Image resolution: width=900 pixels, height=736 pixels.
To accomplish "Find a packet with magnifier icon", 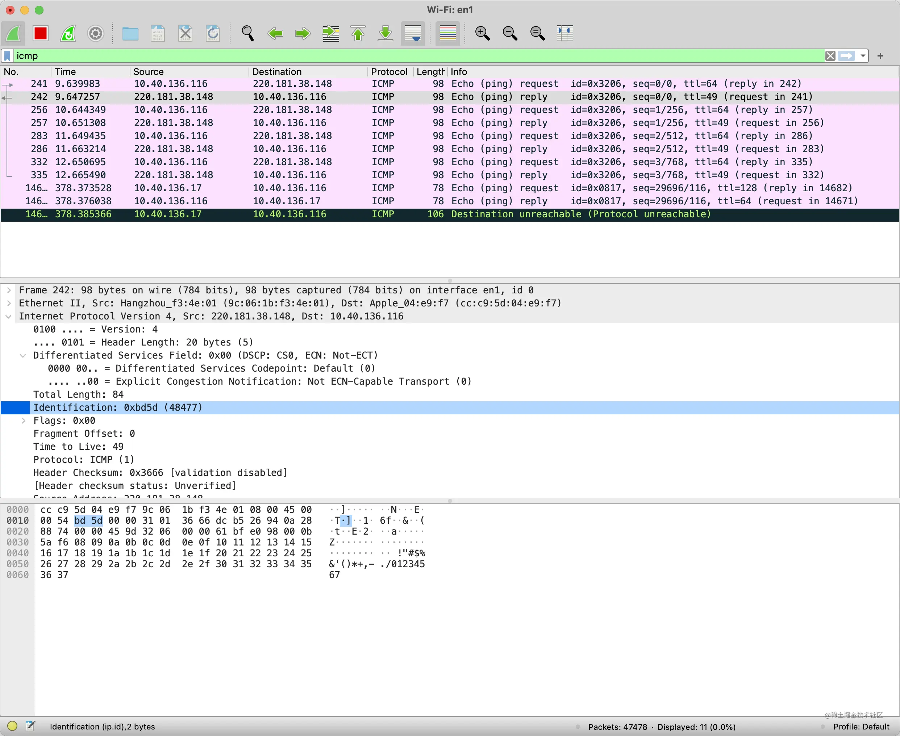I will pos(248,33).
